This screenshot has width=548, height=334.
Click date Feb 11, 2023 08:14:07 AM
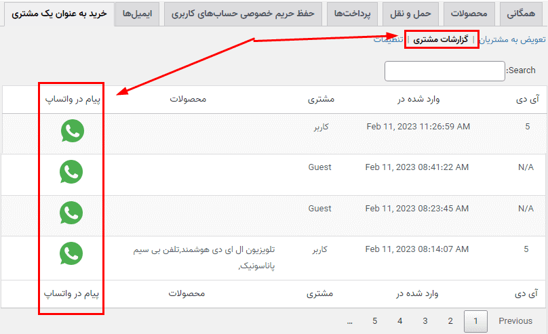coord(417,249)
